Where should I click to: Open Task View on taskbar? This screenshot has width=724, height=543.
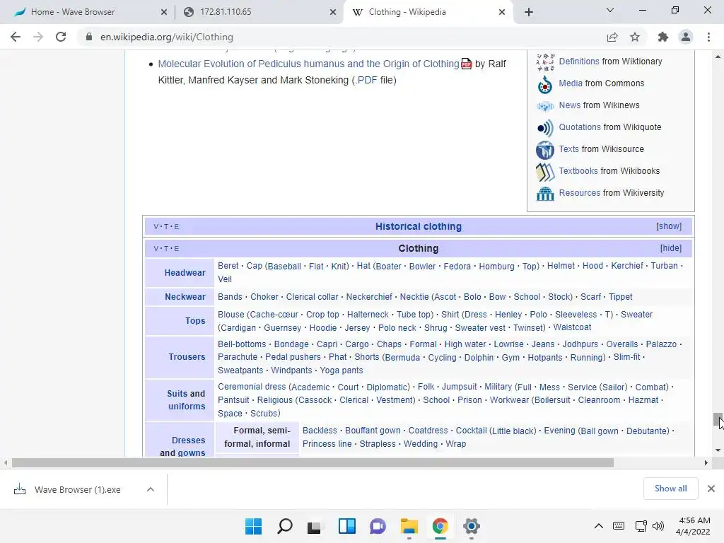[315, 526]
